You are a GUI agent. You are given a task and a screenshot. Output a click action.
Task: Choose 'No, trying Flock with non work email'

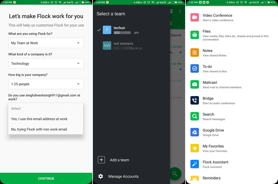(x=46, y=129)
